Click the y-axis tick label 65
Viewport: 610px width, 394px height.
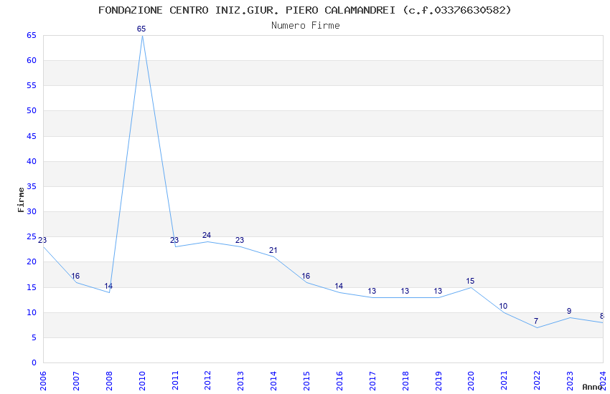pyautogui.click(x=32, y=35)
